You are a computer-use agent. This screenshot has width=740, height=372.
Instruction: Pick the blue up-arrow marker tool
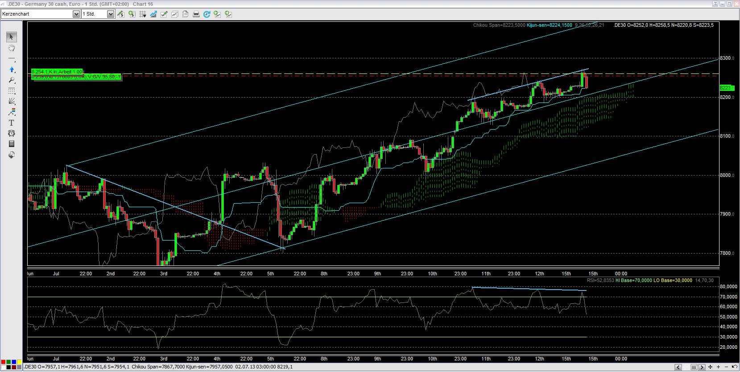(x=12, y=70)
